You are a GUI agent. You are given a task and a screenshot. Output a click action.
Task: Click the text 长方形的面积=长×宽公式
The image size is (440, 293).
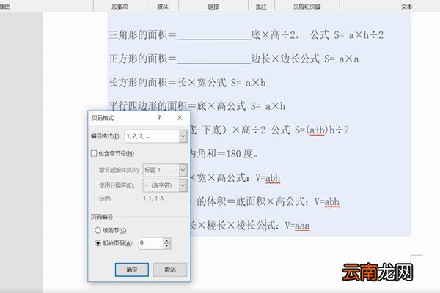click(167, 83)
